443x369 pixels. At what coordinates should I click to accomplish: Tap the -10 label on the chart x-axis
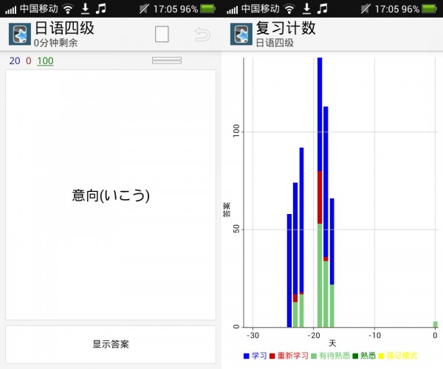point(374,335)
